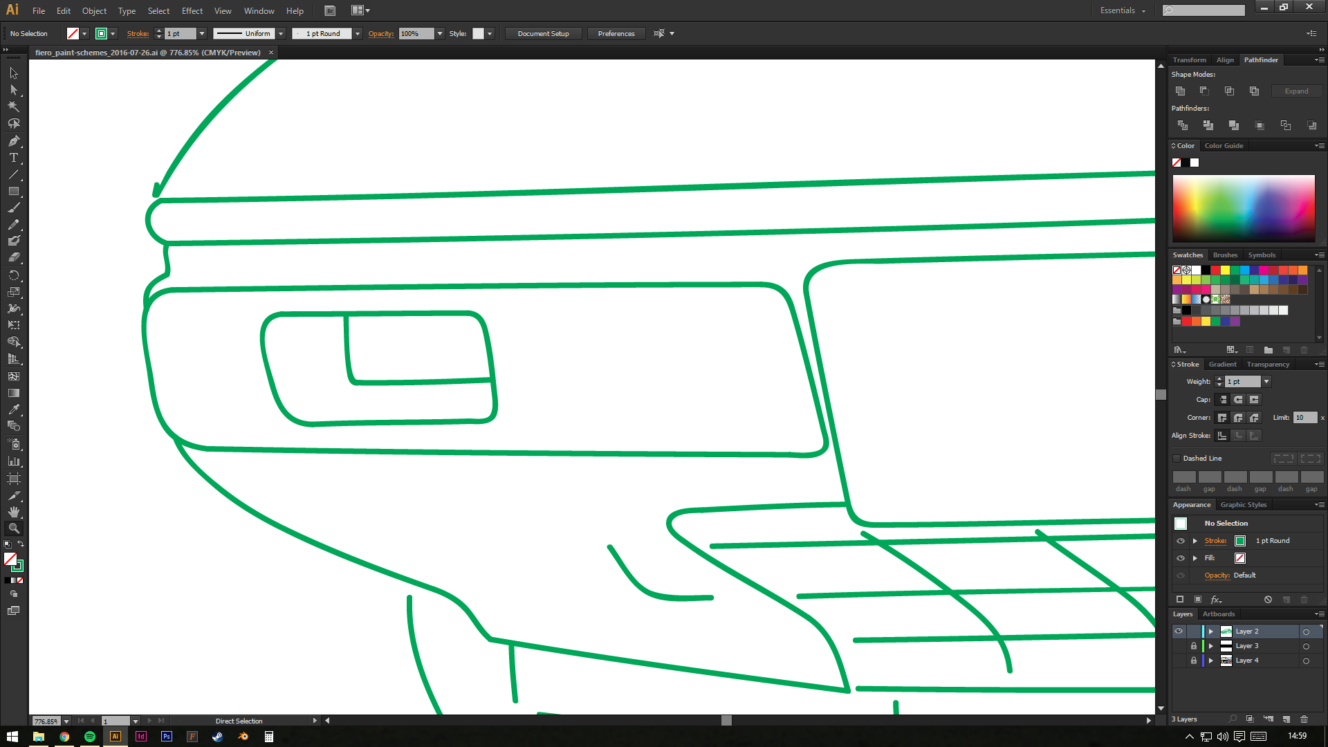Click the fill color box in control bar
The height and width of the screenshot is (747, 1328).
pos(73,33)
